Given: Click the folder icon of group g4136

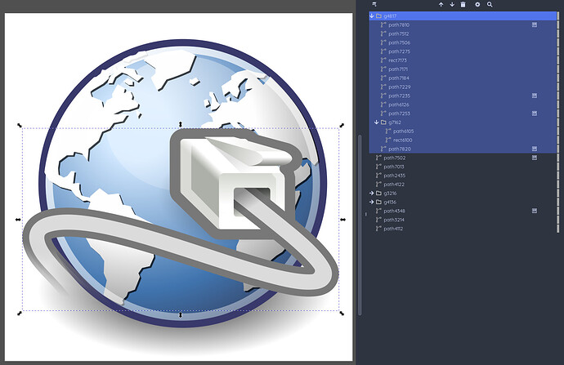Looking at the screenshot, I should 378,202.
